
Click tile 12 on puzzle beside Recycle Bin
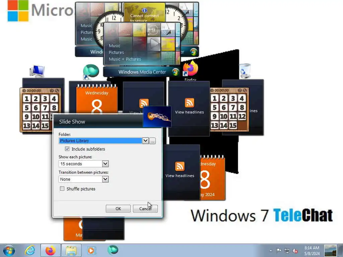tap(242, 116)
